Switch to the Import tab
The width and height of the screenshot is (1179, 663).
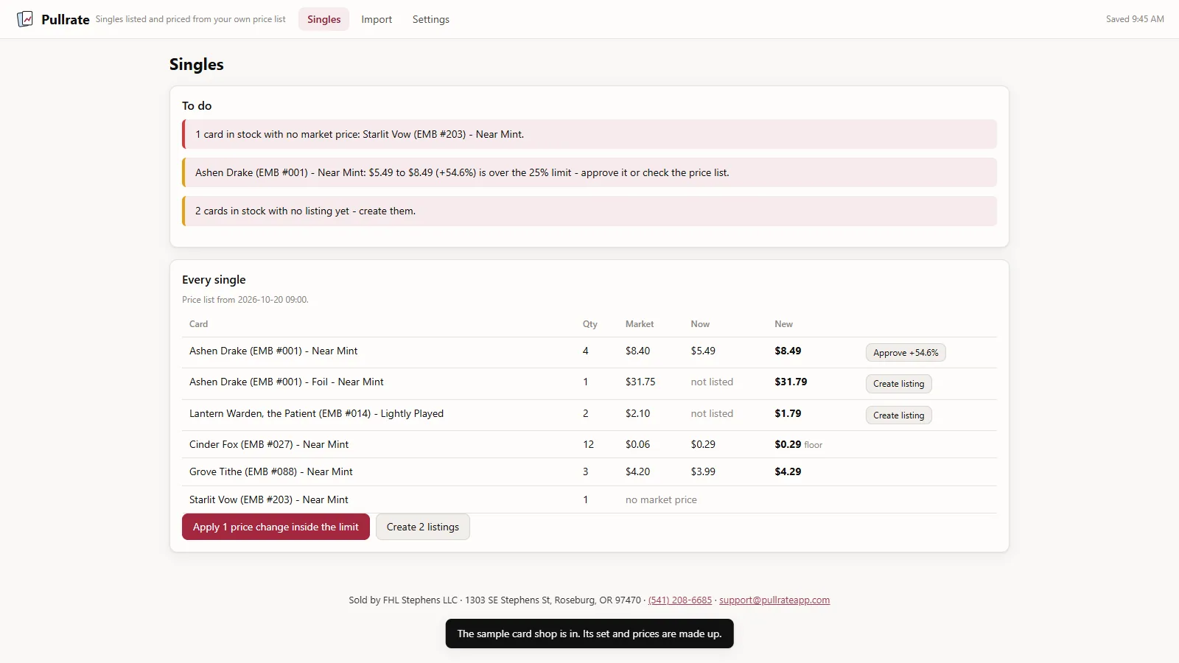click(377, 19)
